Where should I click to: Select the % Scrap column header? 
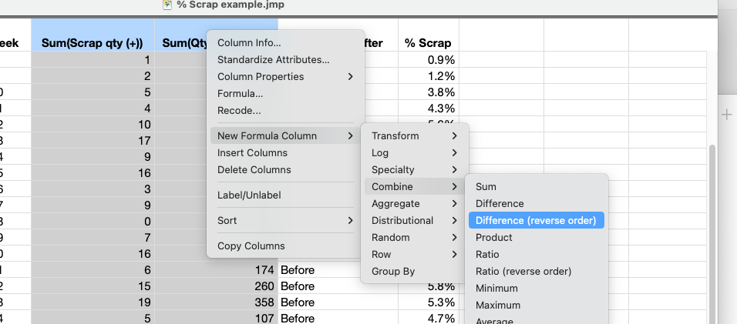coord(428,43)
